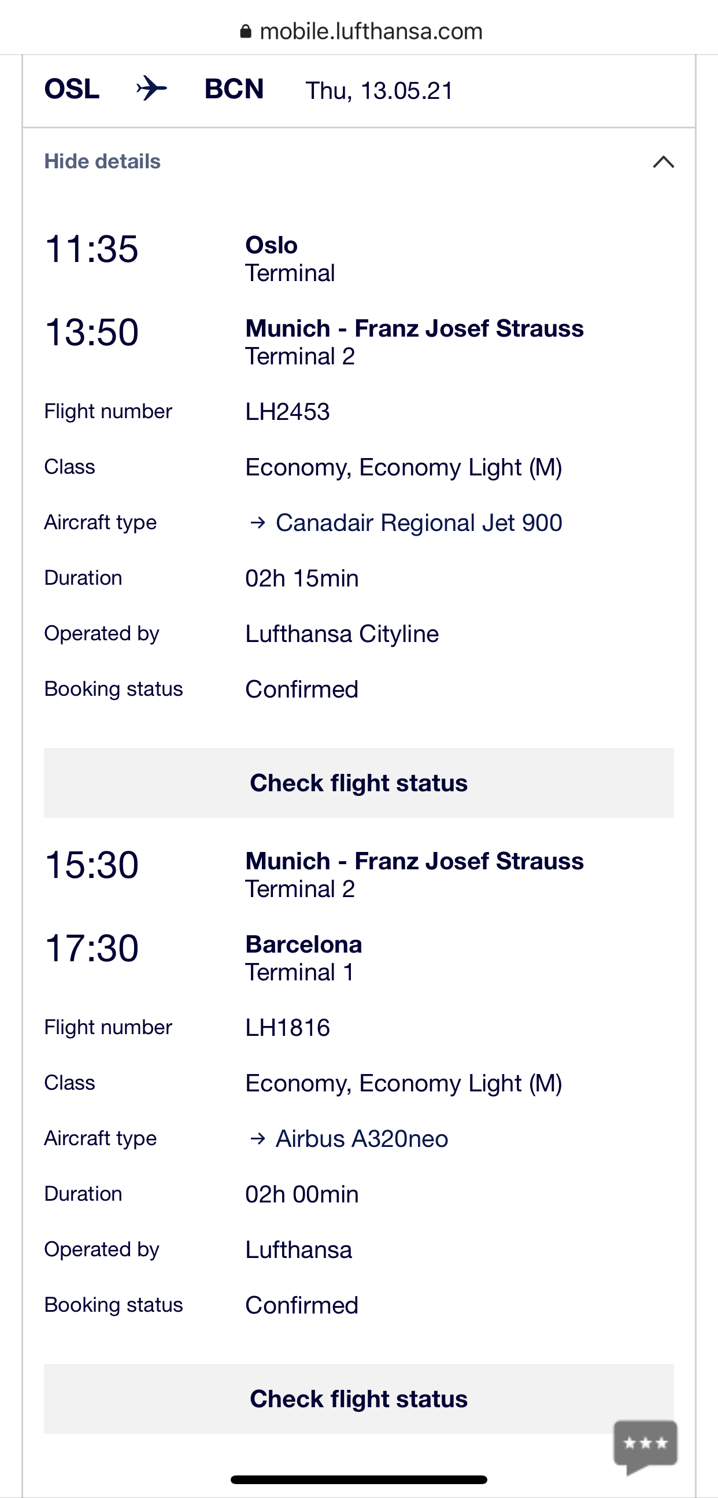The width and height of the screenshot is (718, 1498).
Task: Open the Airbus A320neo aircraft link
Action: pyautogui.click(x=362, y=1139)
